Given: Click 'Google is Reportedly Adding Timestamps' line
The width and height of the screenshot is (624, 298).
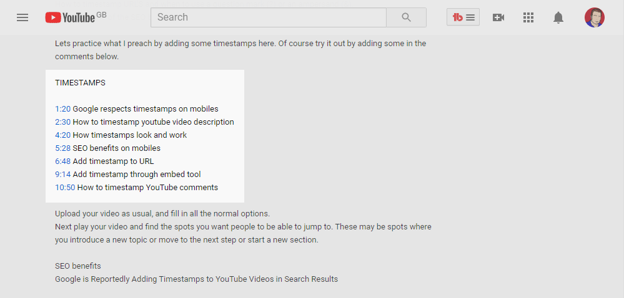Looking at the screenshot, I should [x=196, y=279].
